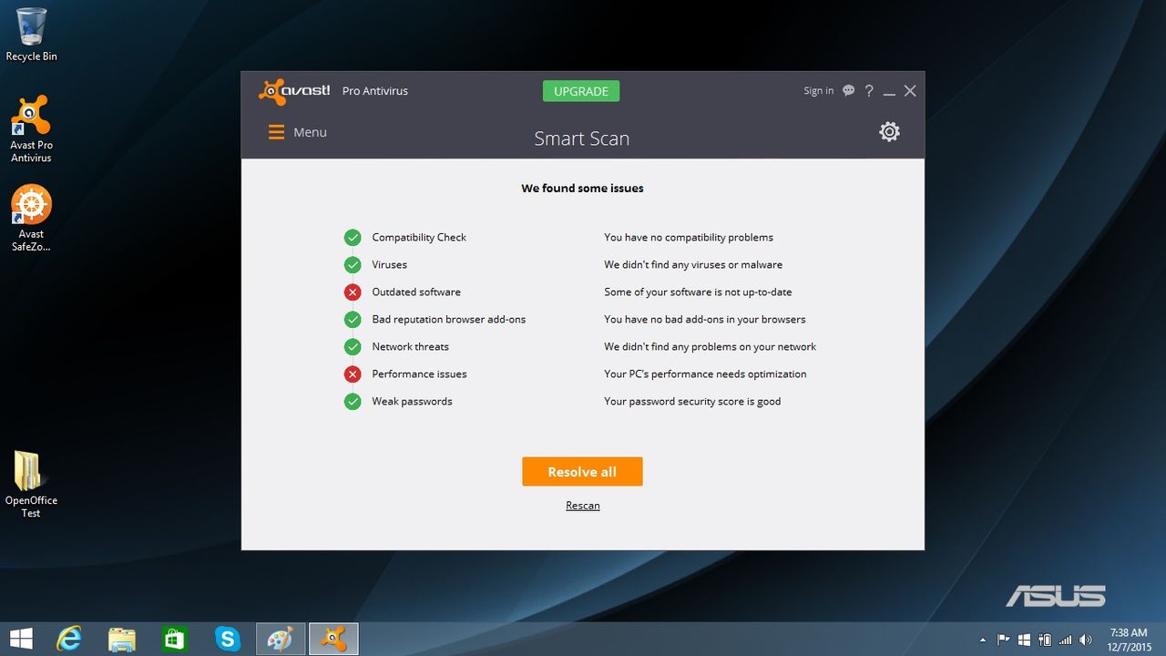Click green check icon beside Weak passwords
Screen dimensions: 1166x656
pyautogui.click(x=353, y=402)
